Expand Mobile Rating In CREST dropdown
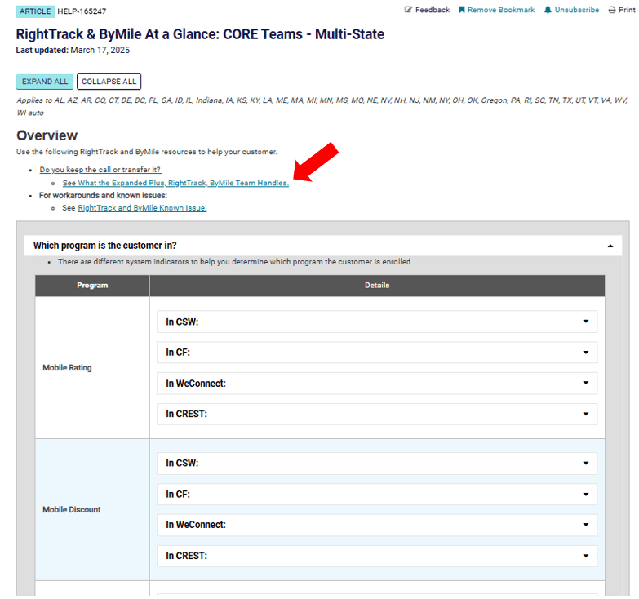The image size is (639, 599). (377, 414)
